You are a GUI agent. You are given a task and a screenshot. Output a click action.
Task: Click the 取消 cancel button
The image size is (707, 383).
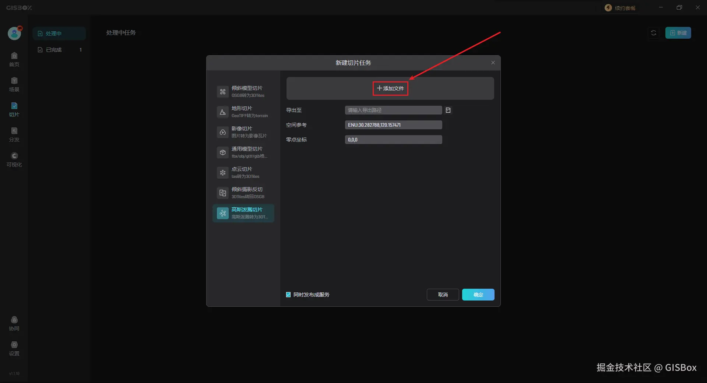tap(443, 295)
